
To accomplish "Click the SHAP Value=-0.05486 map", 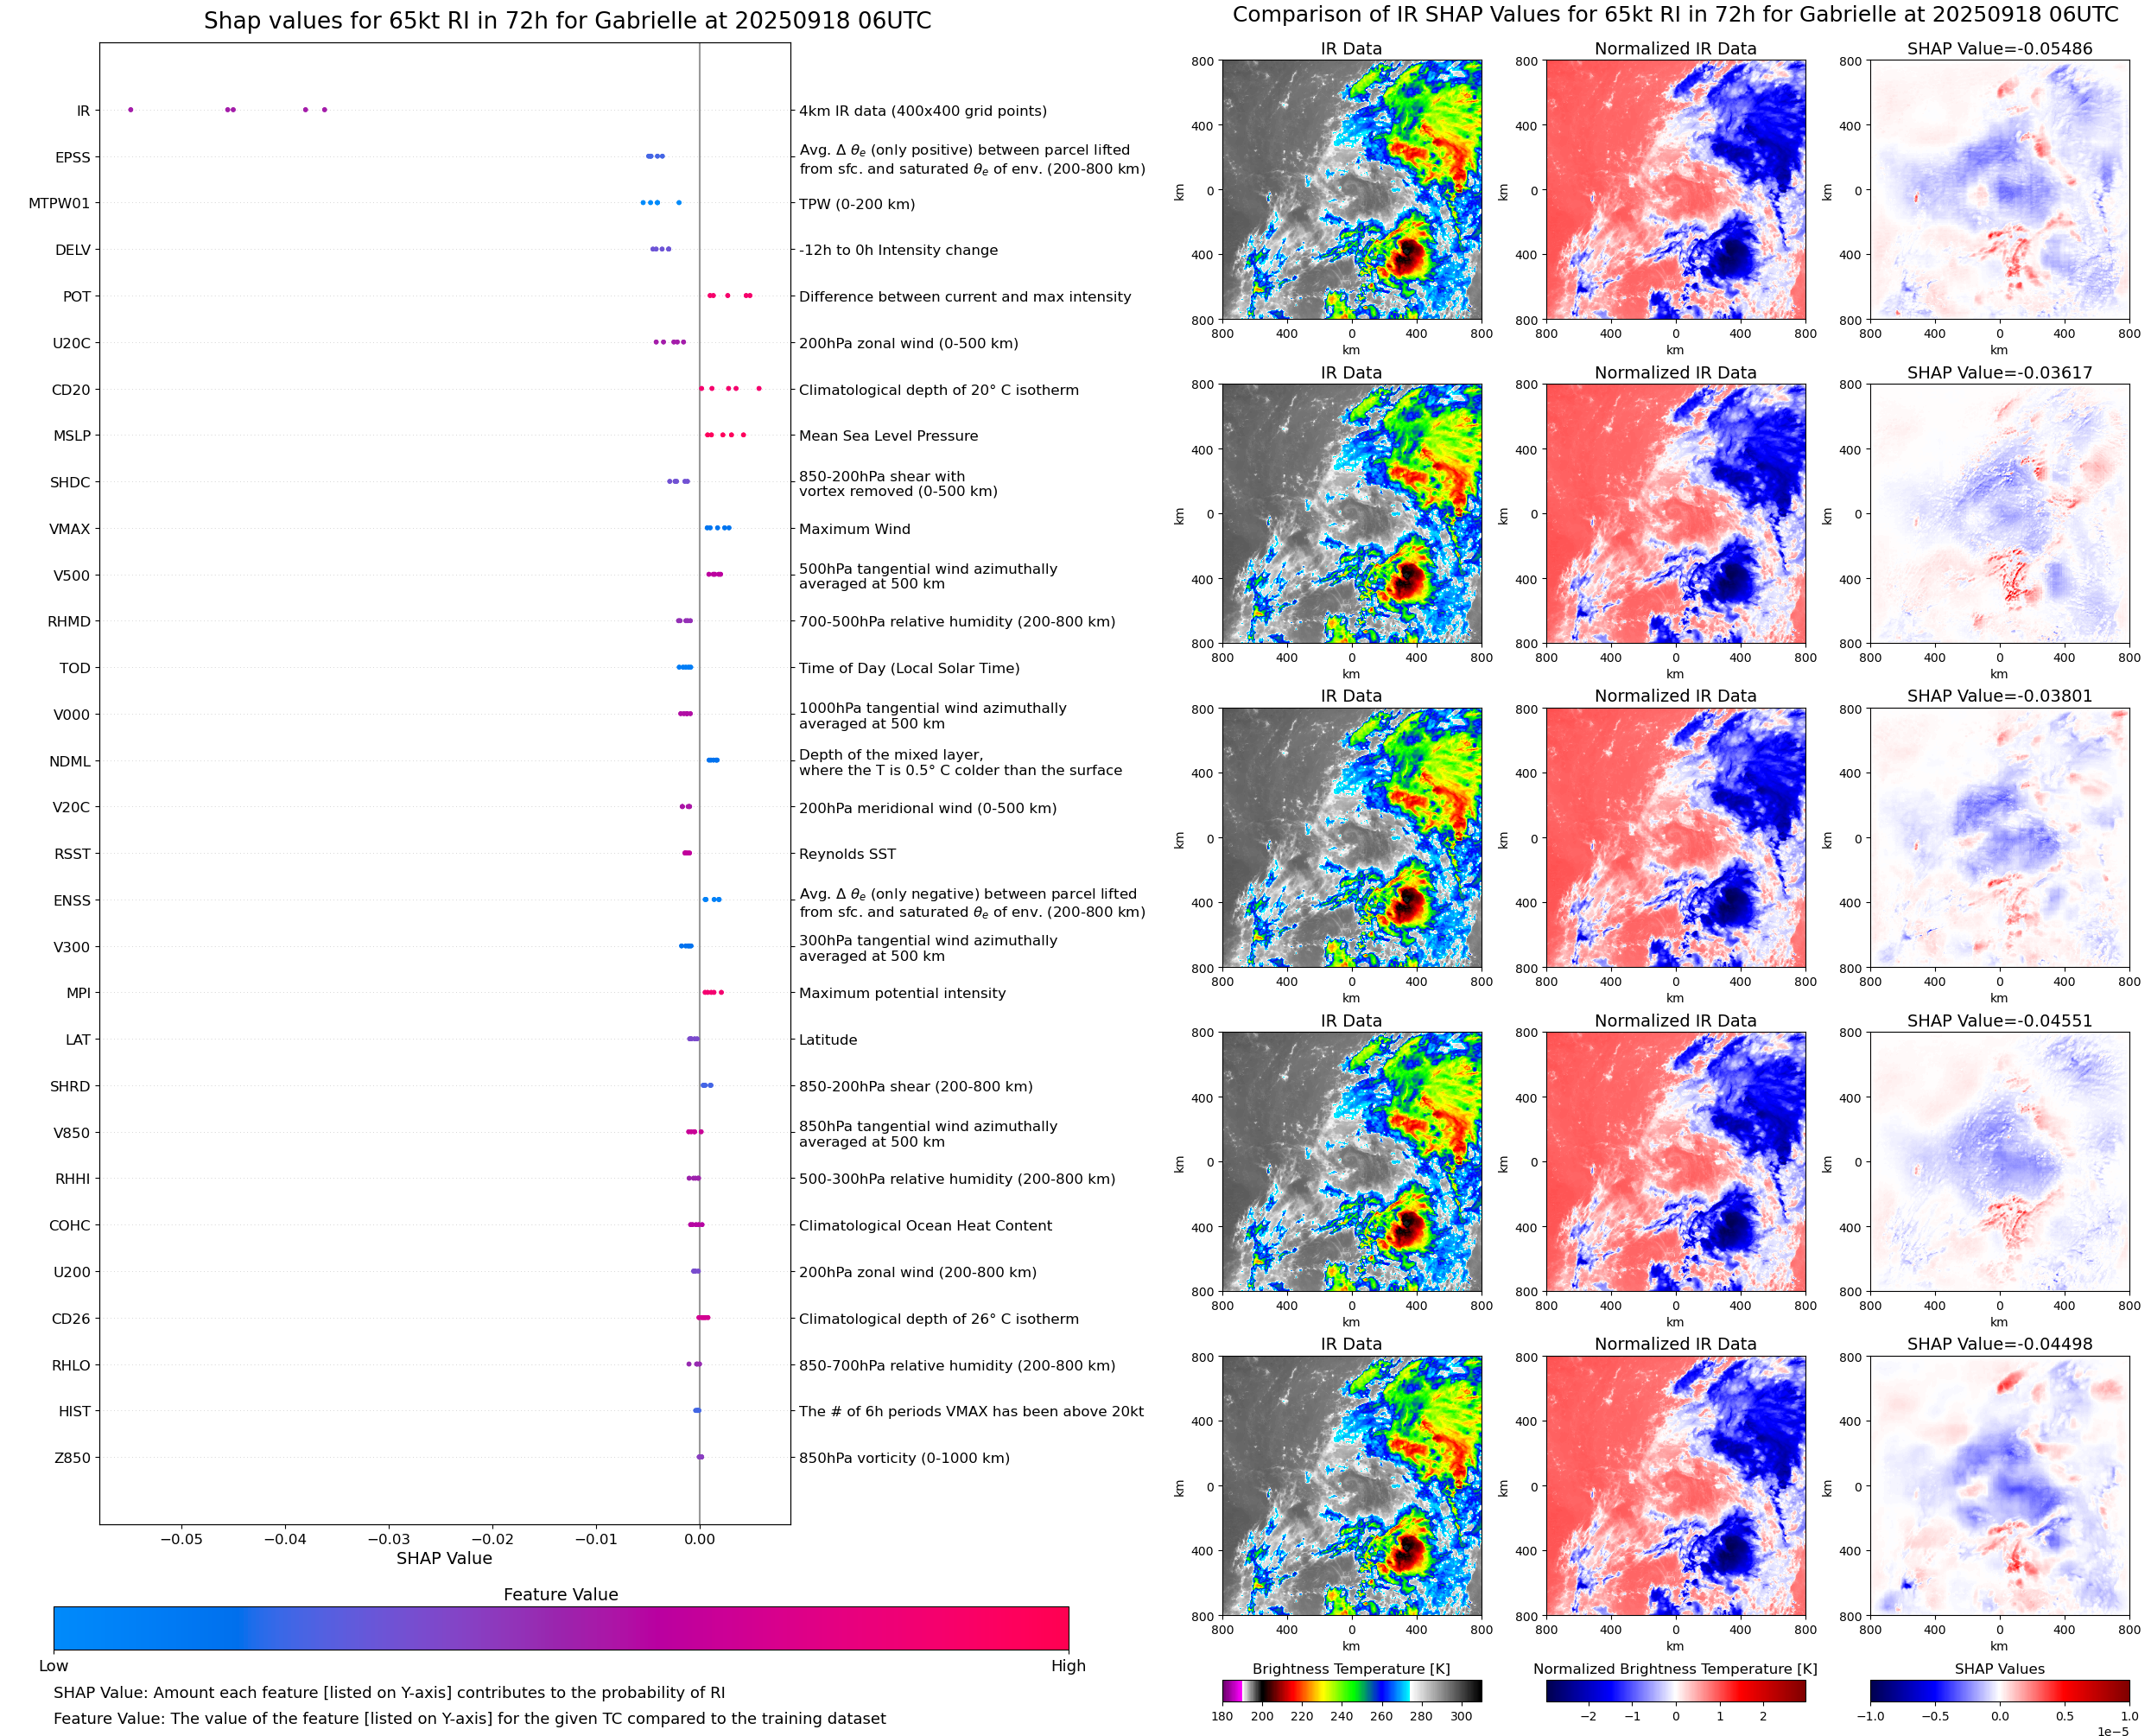I will 1999,190.
